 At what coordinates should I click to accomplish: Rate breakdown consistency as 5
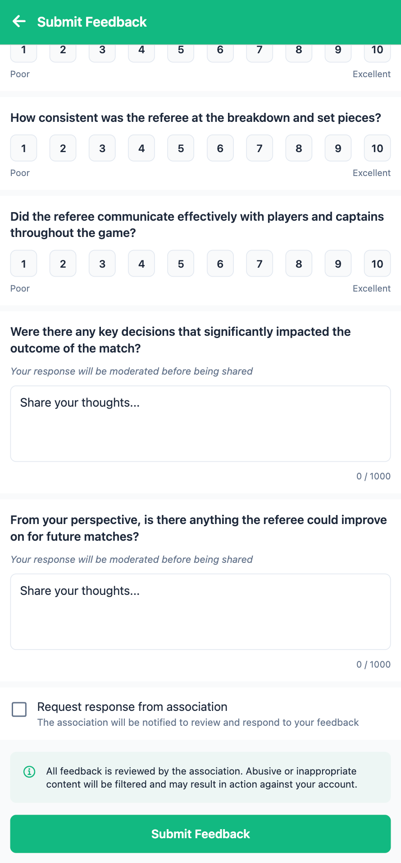[x=180, y=148]
